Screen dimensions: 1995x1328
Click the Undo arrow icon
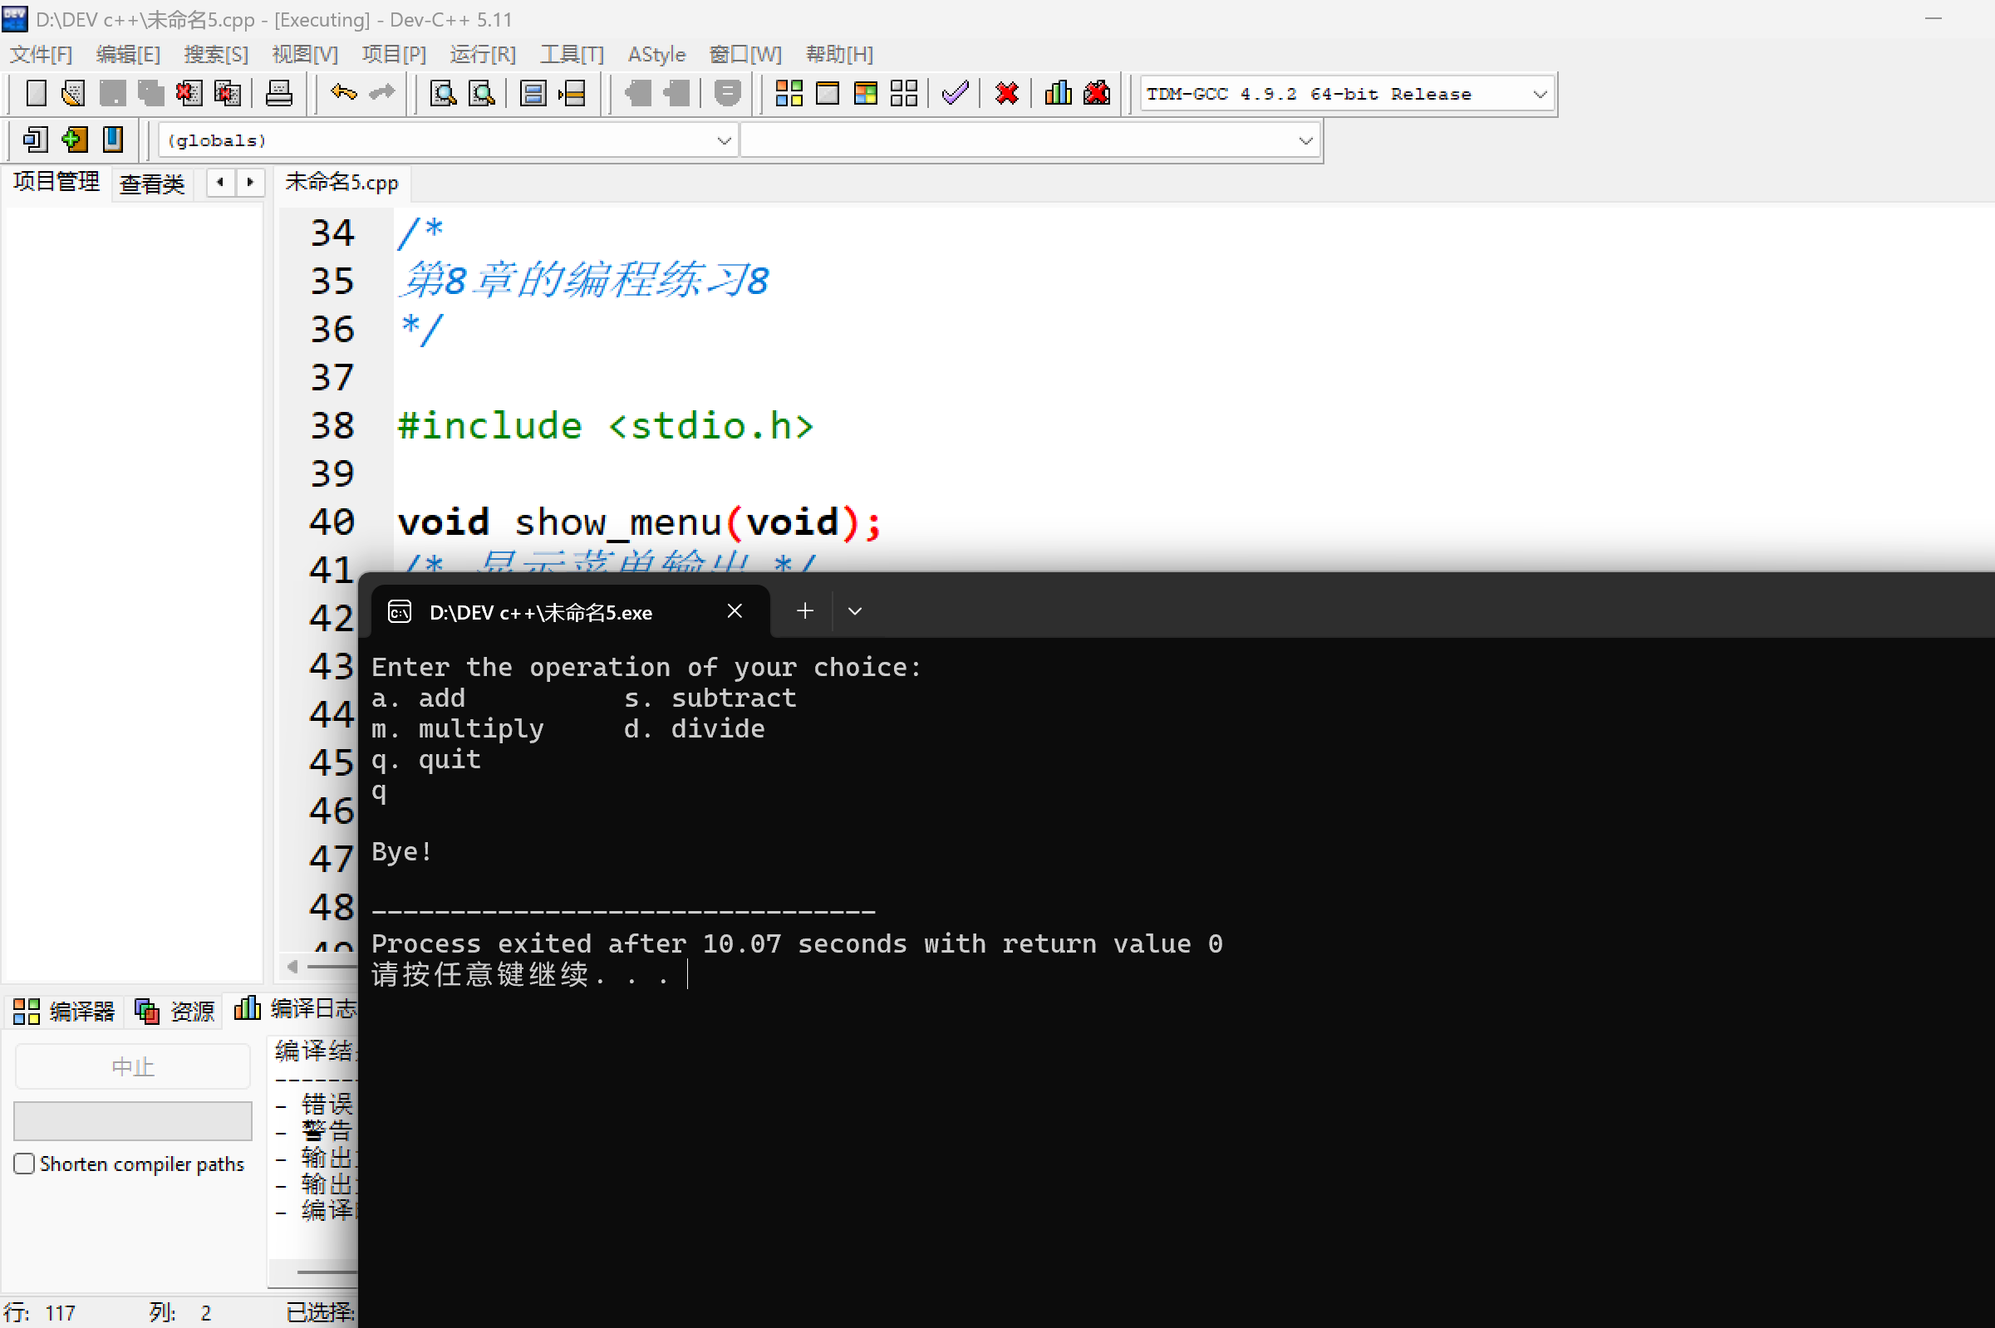click(x=343, y=92)
